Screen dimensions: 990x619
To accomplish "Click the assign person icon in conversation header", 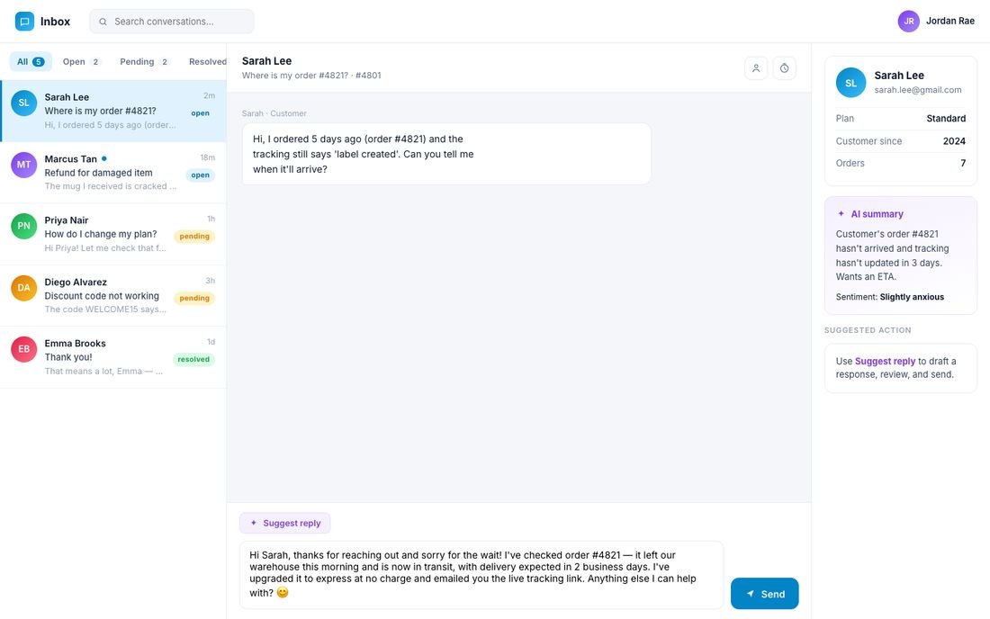I will pos(756,68).
